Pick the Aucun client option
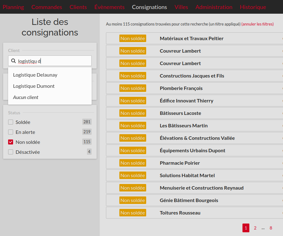Image resolution: width=283 pixels, height=236 pixels. [x=26, y=97]
